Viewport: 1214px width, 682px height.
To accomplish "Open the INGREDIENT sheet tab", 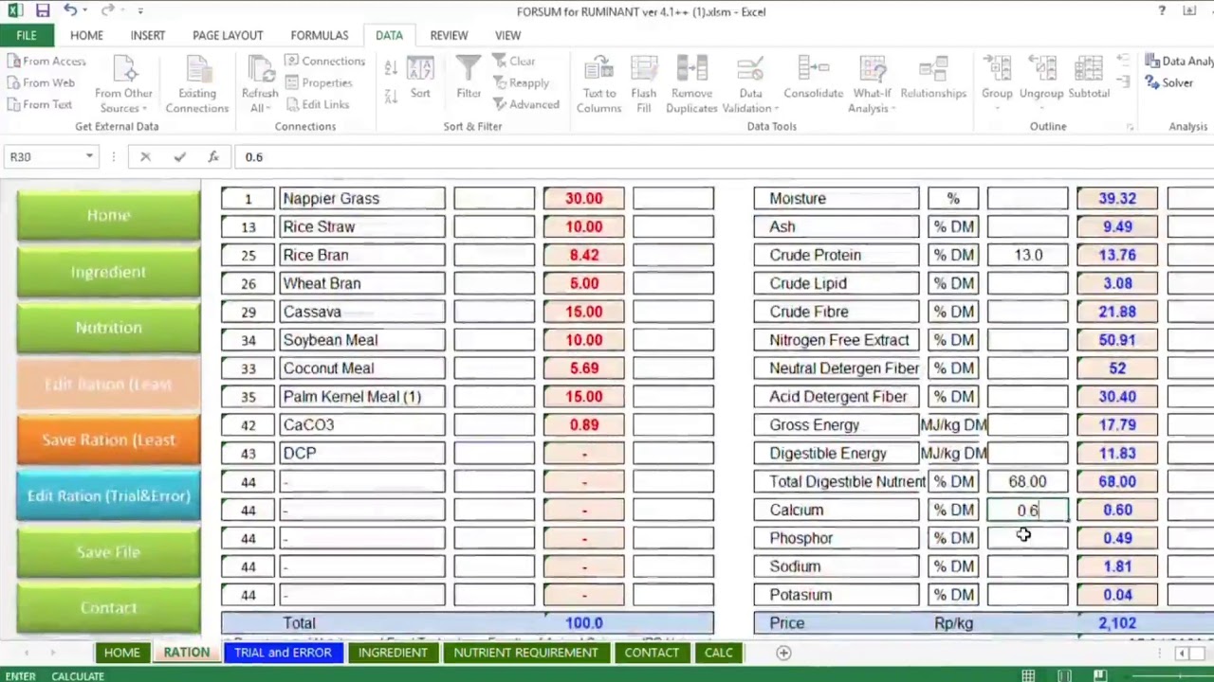I will click(x=393, y=652).
